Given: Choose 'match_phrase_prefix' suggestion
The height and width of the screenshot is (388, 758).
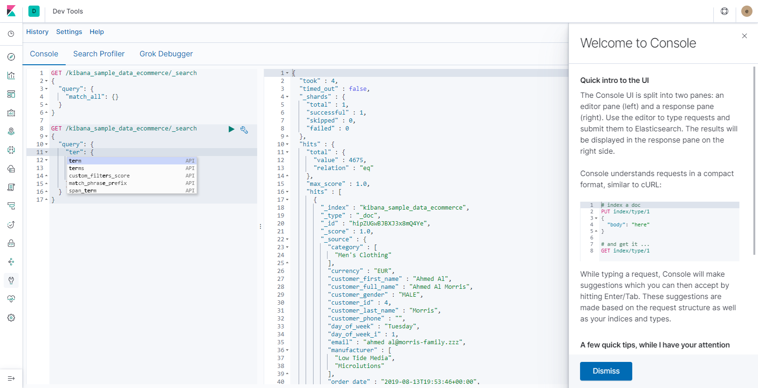Looking at the screenshot, I should point(132,183).
